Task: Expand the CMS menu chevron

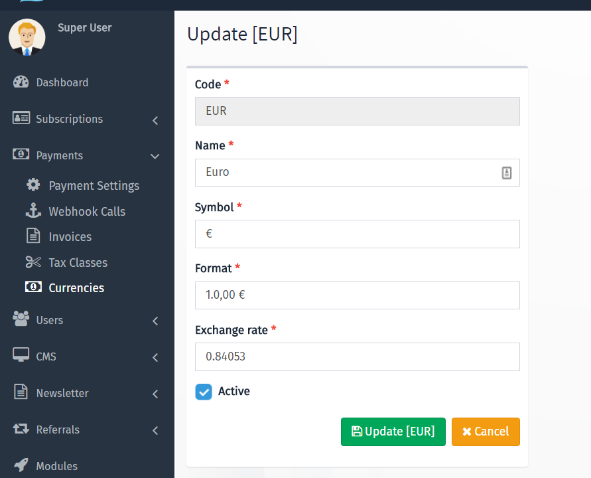Action: tap(155, 358)
